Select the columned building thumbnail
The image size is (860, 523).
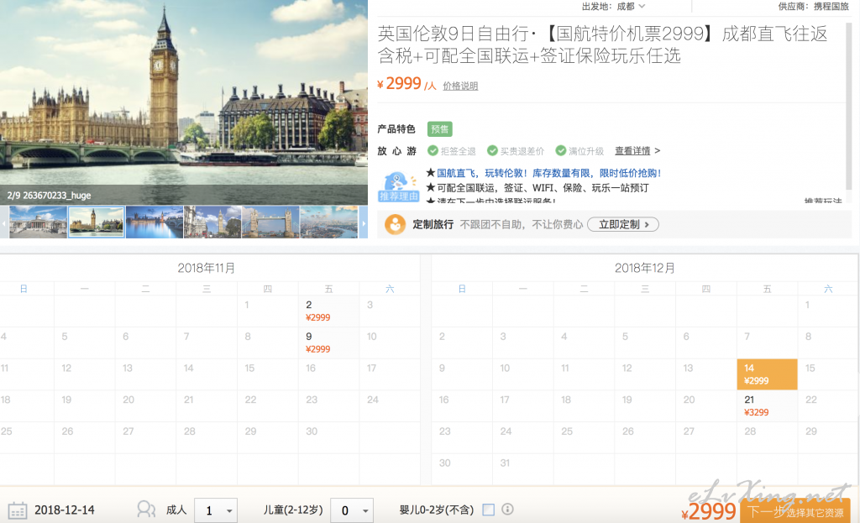coord(39,222)
